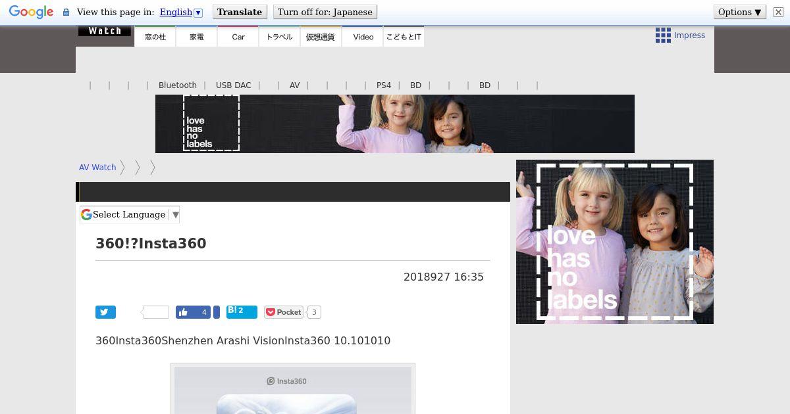Switch to the Video tab
The width and height of the screenshot is (790, 414).
[x=363, y=37]
